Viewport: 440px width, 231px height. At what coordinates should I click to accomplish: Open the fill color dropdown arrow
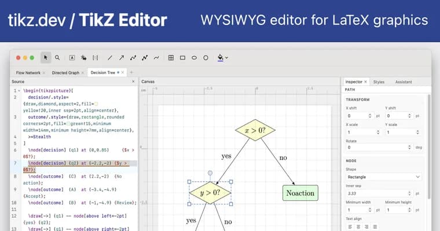click(227, 58)
